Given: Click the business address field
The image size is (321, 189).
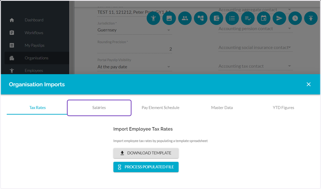Looking at the screenshot, I should (135, 12).
